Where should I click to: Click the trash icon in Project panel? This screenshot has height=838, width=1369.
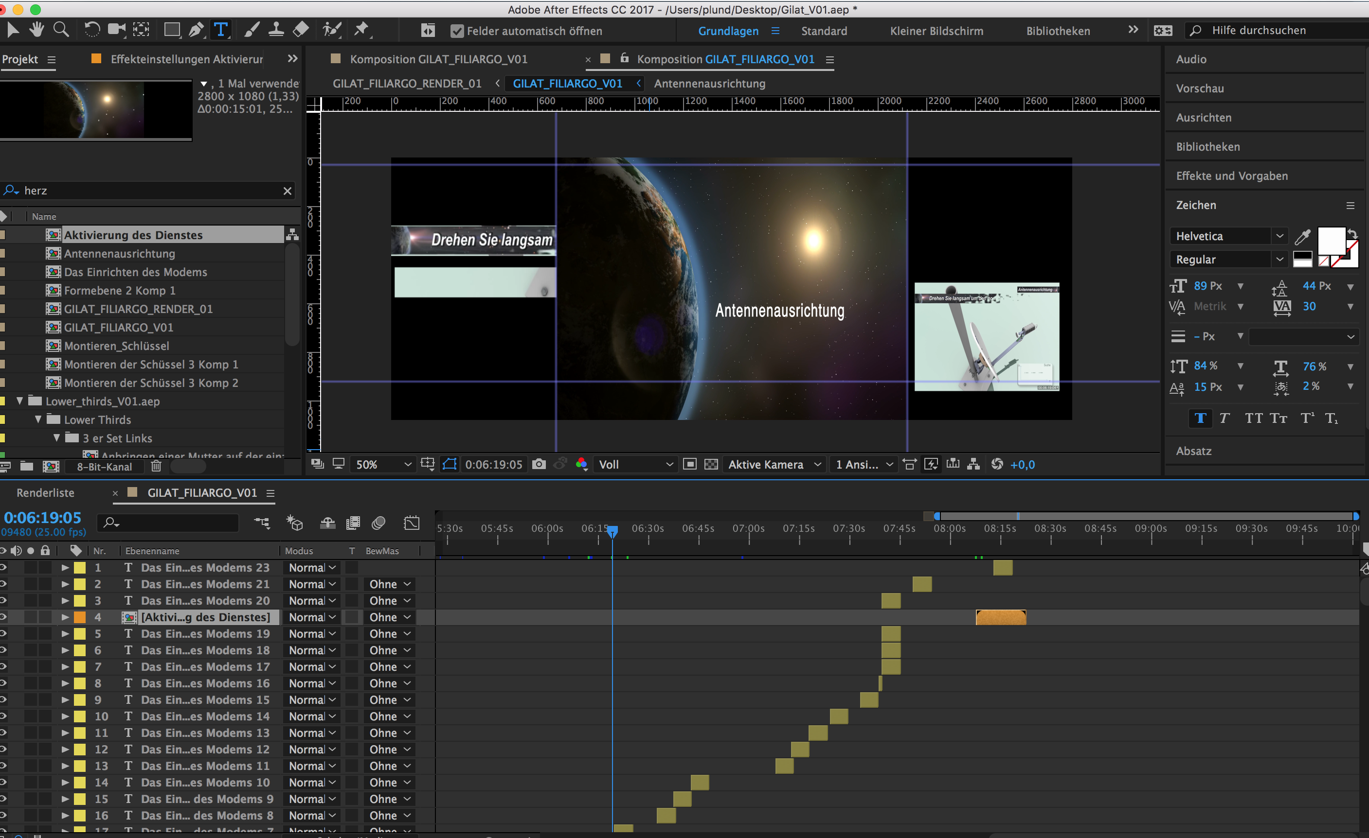[156, 466]
